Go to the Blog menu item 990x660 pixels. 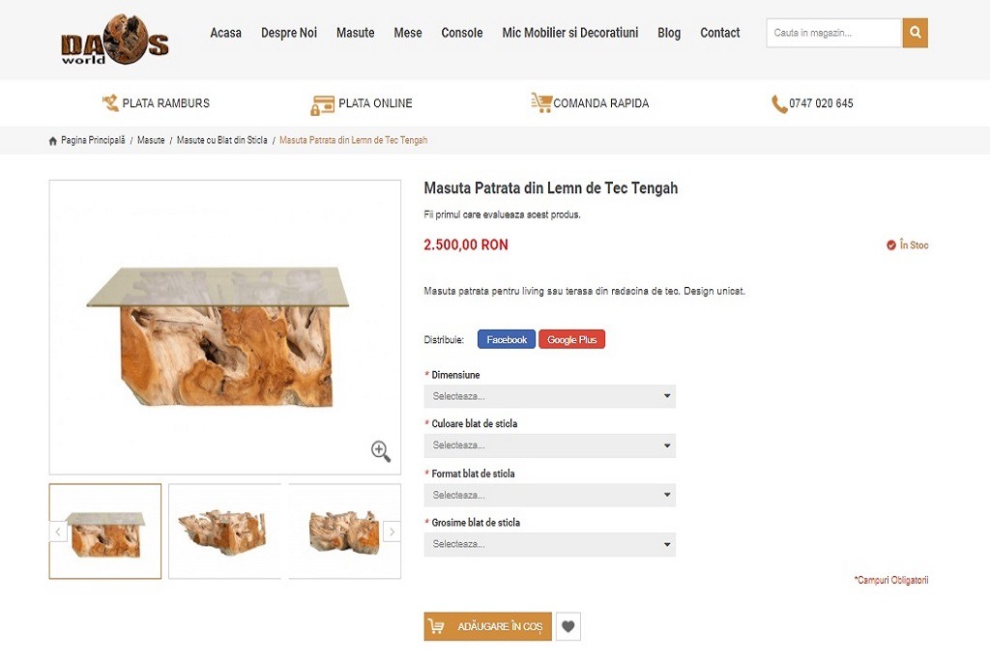[669, 33]
